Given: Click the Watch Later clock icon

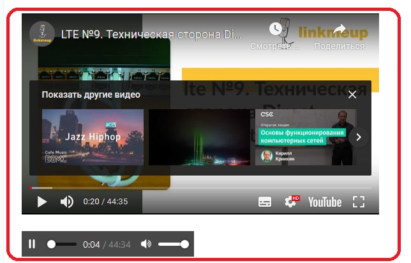Looking at the screenshot, I should tap(276, 29).
